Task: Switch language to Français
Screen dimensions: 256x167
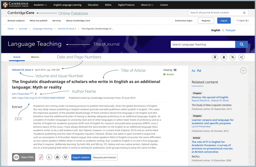Action: 230,30
